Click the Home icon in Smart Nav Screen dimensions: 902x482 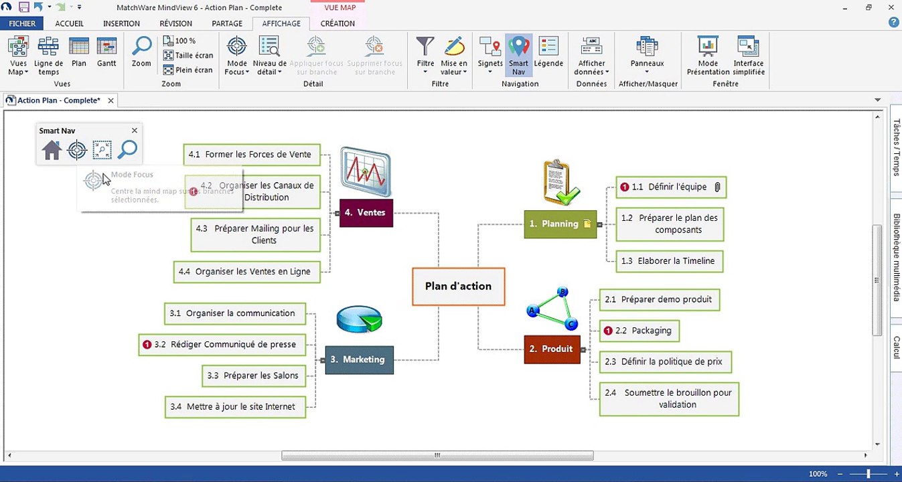(52, 150)
